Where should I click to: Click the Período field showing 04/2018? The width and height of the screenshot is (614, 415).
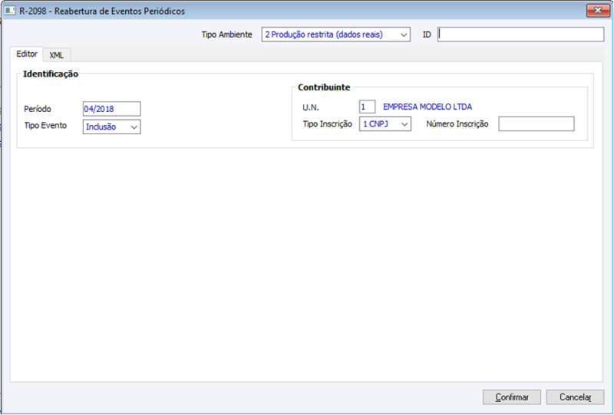(x=111, y=109)
